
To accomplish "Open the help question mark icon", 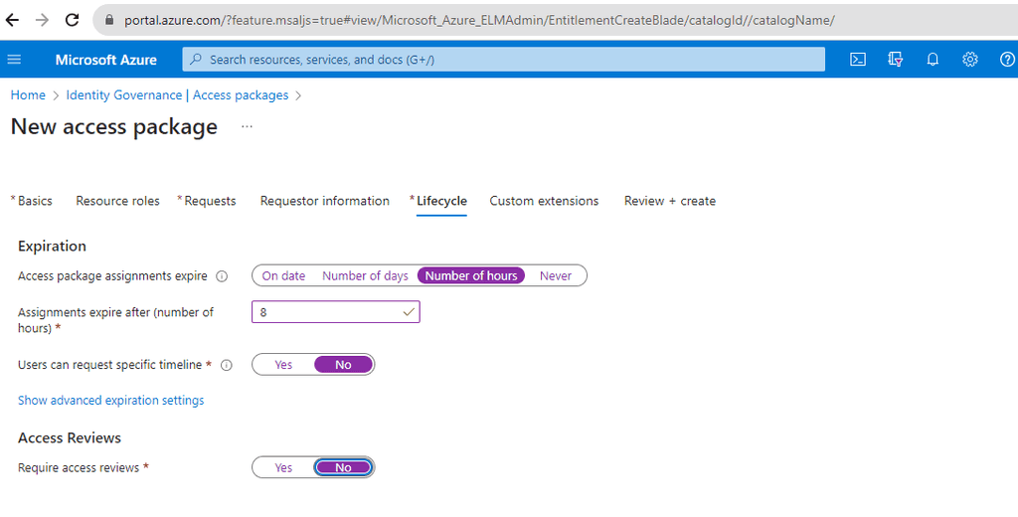I will pos(1006,60).
